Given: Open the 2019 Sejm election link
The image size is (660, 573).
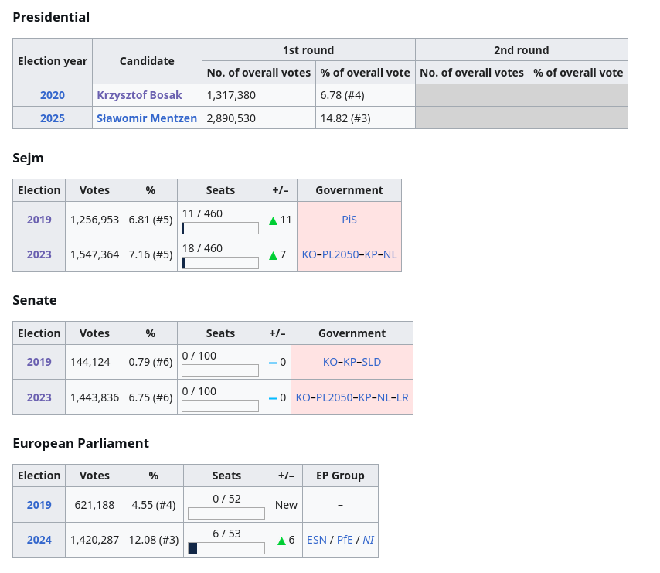Looking at the screenshot, I should click(x=39, y=220).
